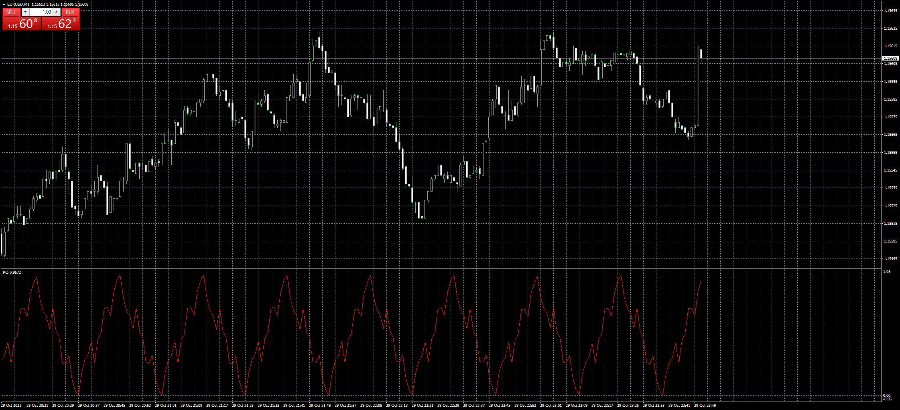
Task: Click the 29 Oct 23:01 time label
Action: tap(551, 406)
